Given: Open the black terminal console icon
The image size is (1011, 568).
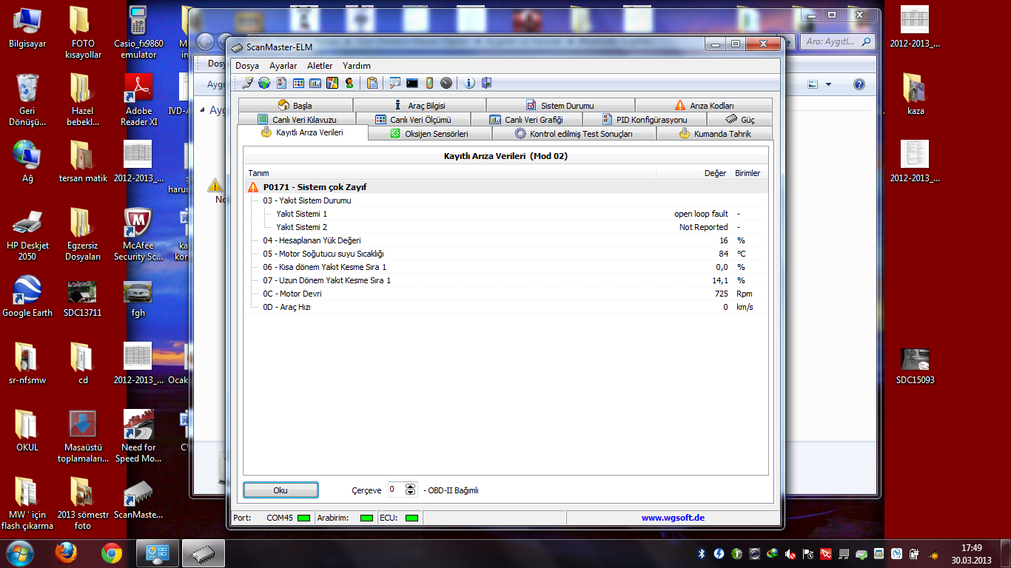Looking at the screenshot, I should click(x=412, y=83).
